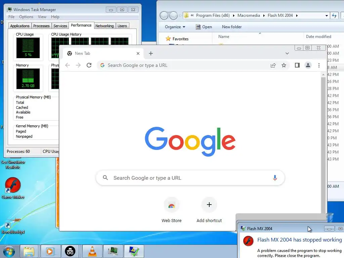Click the voice search microphone
The width and height of the screenshot is (344, 258).
[275, 178]
